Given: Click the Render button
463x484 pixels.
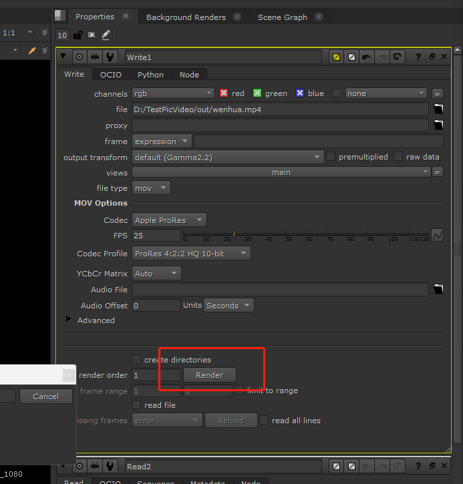Looking at the screenshot, I should coord(209,375).
